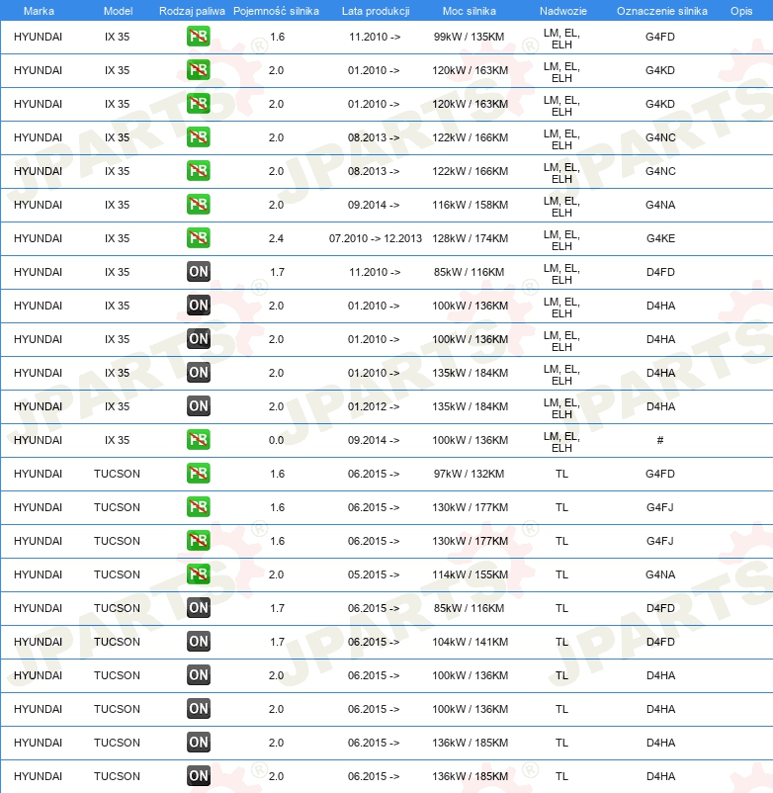This screenshot has height=793, width=773.
Task: Click the Nadwozie column header
Action: coord(563,11)
